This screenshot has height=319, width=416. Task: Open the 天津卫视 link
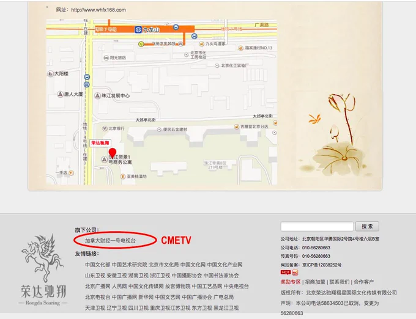pyautogui.click(x=95, y=308)
